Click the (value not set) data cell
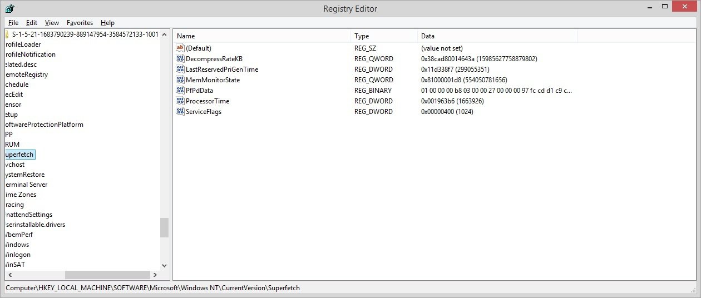This screenshot has height=298, width=701. (442, 48)
